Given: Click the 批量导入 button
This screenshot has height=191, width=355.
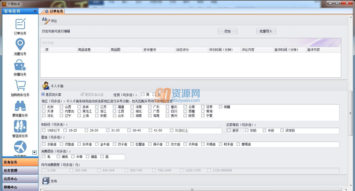Looking at the screenshot, I should 266,31.
